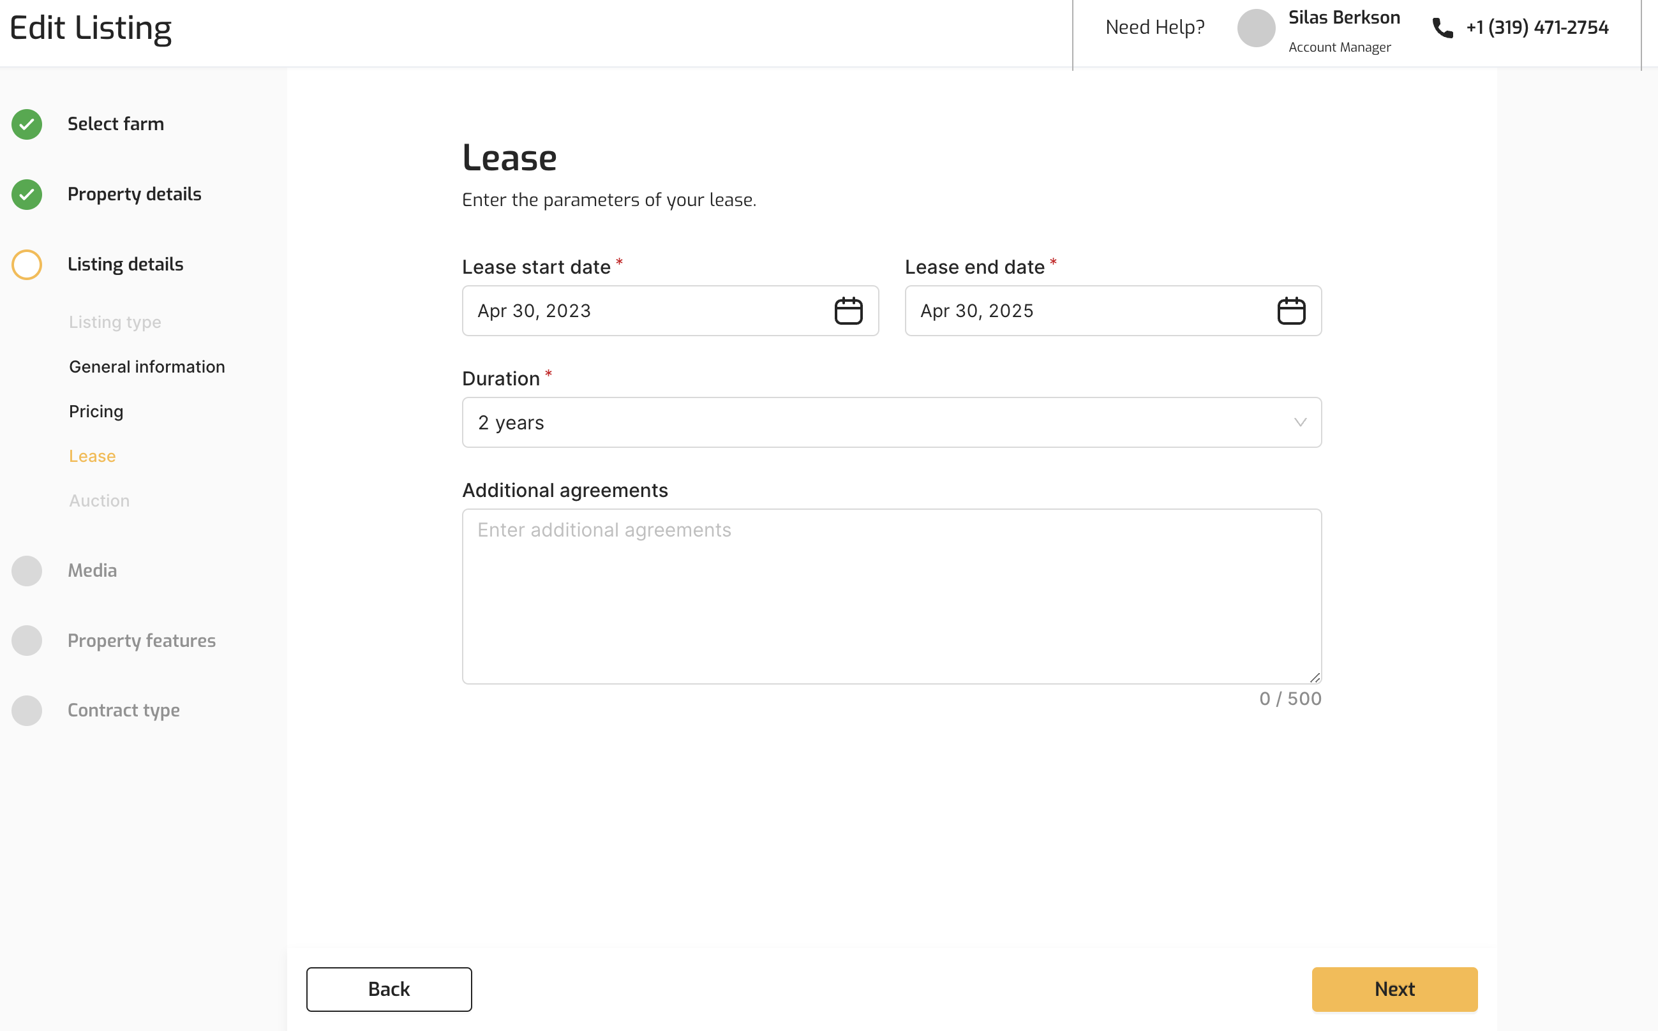Click the orange circle beside Listing details
This screenshot has height=1031, width=1658.
(27, 265)
